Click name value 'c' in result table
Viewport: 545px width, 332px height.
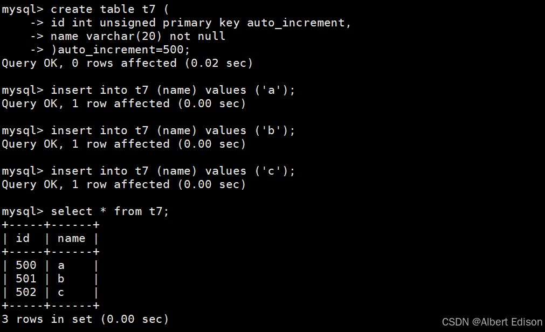pyautogui.click(x=61, y=292)
